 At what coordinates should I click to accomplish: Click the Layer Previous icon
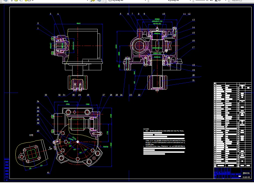[x=99, y=1]
